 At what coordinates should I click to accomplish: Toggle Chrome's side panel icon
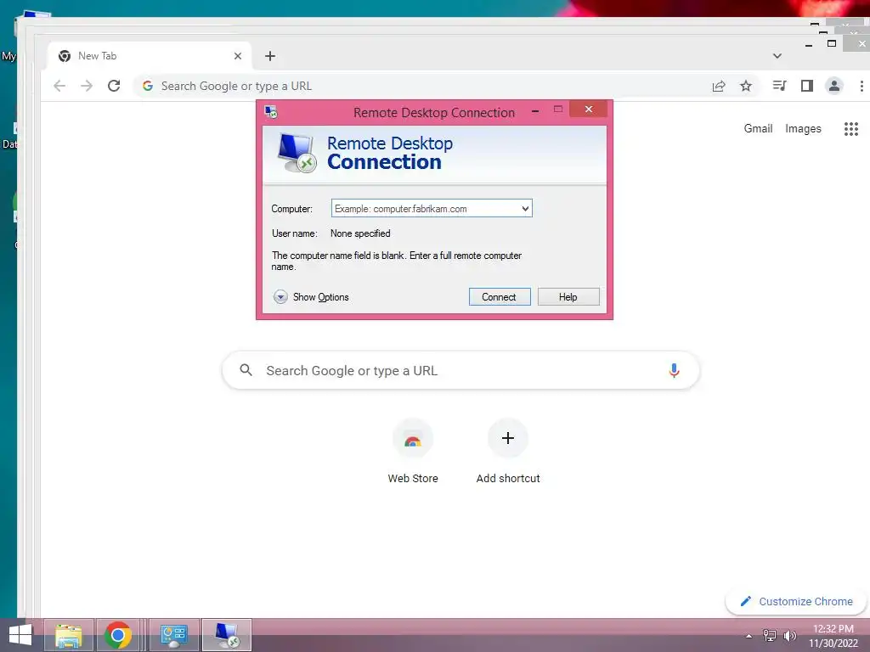[x=807, y=86]
